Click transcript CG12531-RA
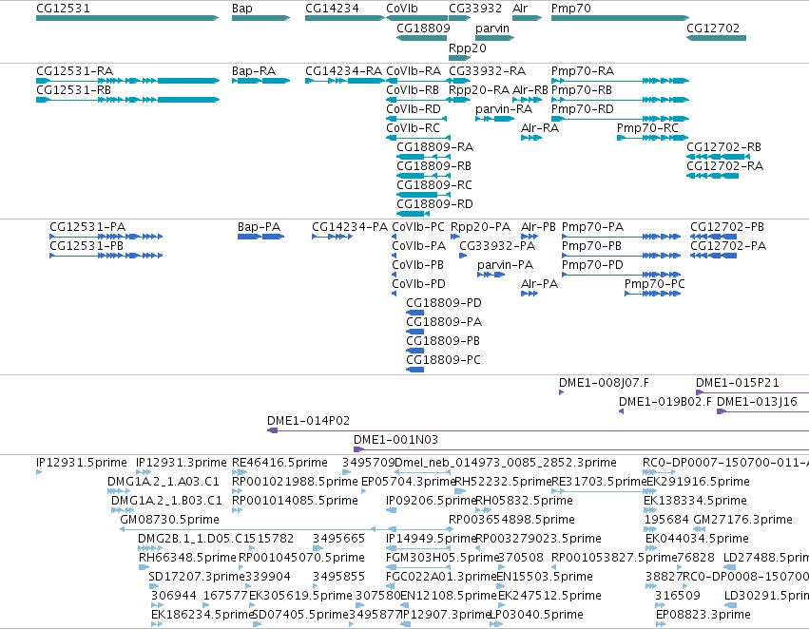Image resolution: width=809 pixels, height=629 pixels. click(x=127, y=81)
